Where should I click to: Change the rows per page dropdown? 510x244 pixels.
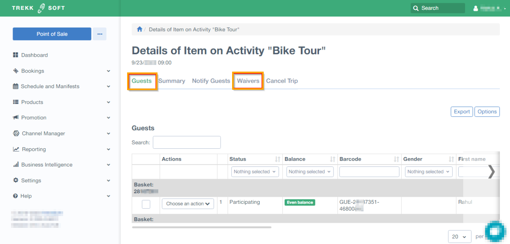[x=459, y=237]
